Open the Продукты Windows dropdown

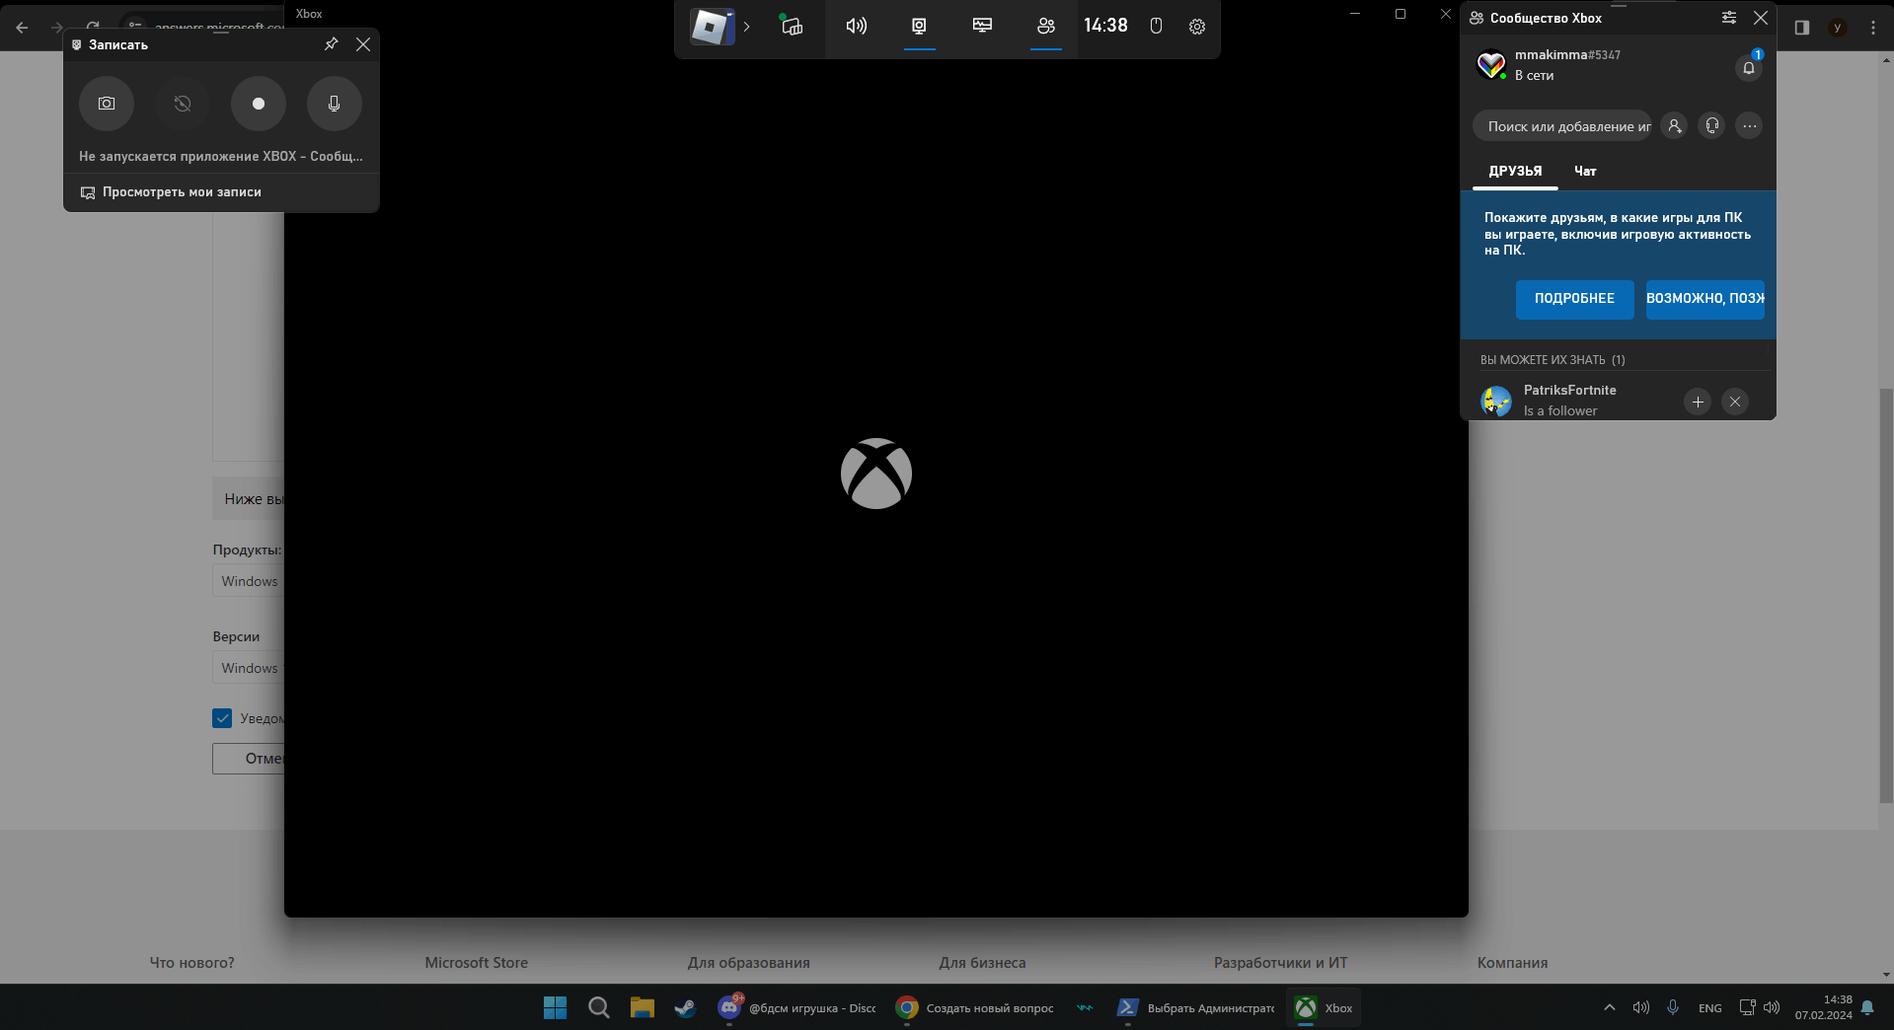pos(249,581)
